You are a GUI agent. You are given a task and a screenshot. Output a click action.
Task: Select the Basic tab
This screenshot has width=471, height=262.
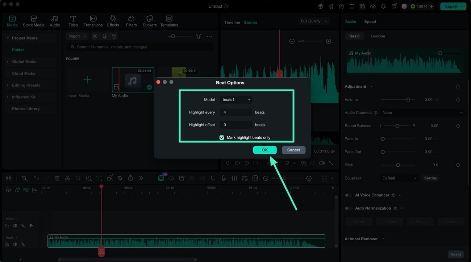(354, 36)
